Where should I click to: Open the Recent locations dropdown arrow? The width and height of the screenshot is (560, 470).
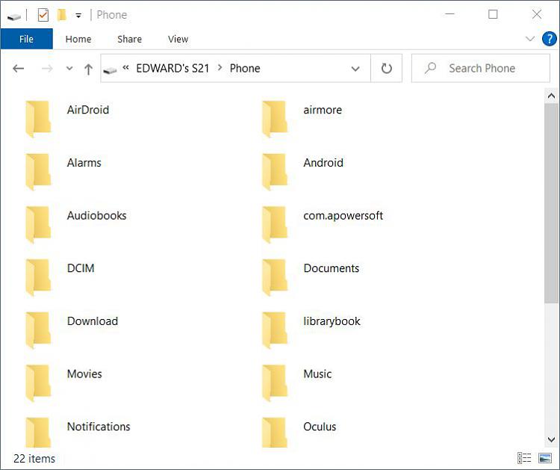pos(69,68)
